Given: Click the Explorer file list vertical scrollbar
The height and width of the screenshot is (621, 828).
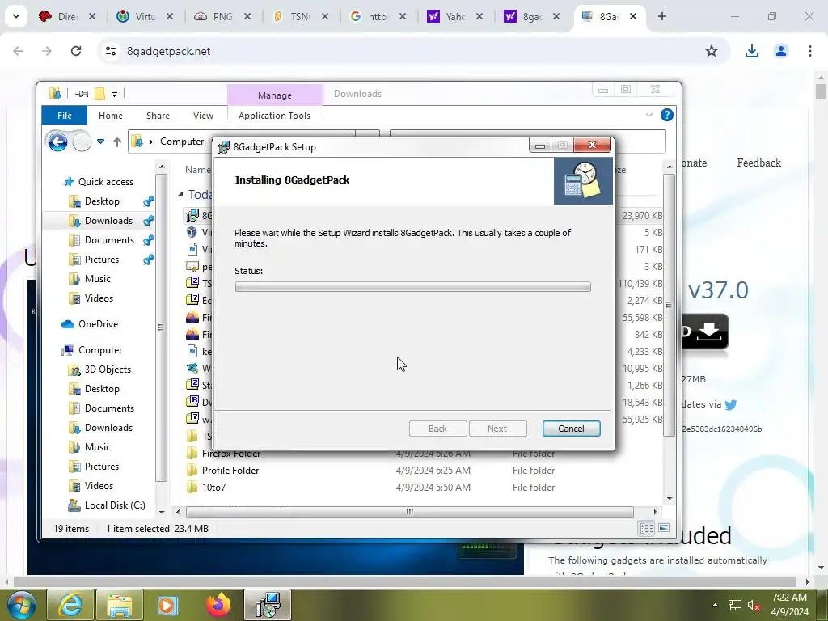Looking at the screenshot, I should coord(669,305).
